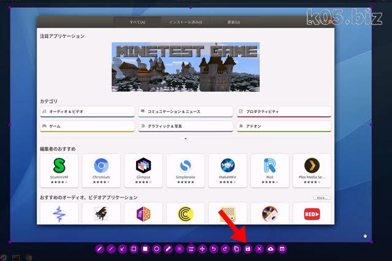The image size is (392, 261).
Task: Open the 更新(U) tab
Action: click(x=233, y=22)
